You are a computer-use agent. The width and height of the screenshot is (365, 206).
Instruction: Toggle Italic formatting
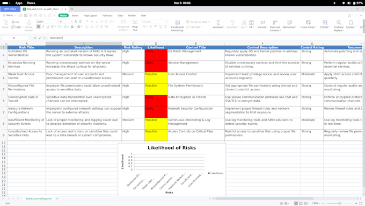point(43,27)
